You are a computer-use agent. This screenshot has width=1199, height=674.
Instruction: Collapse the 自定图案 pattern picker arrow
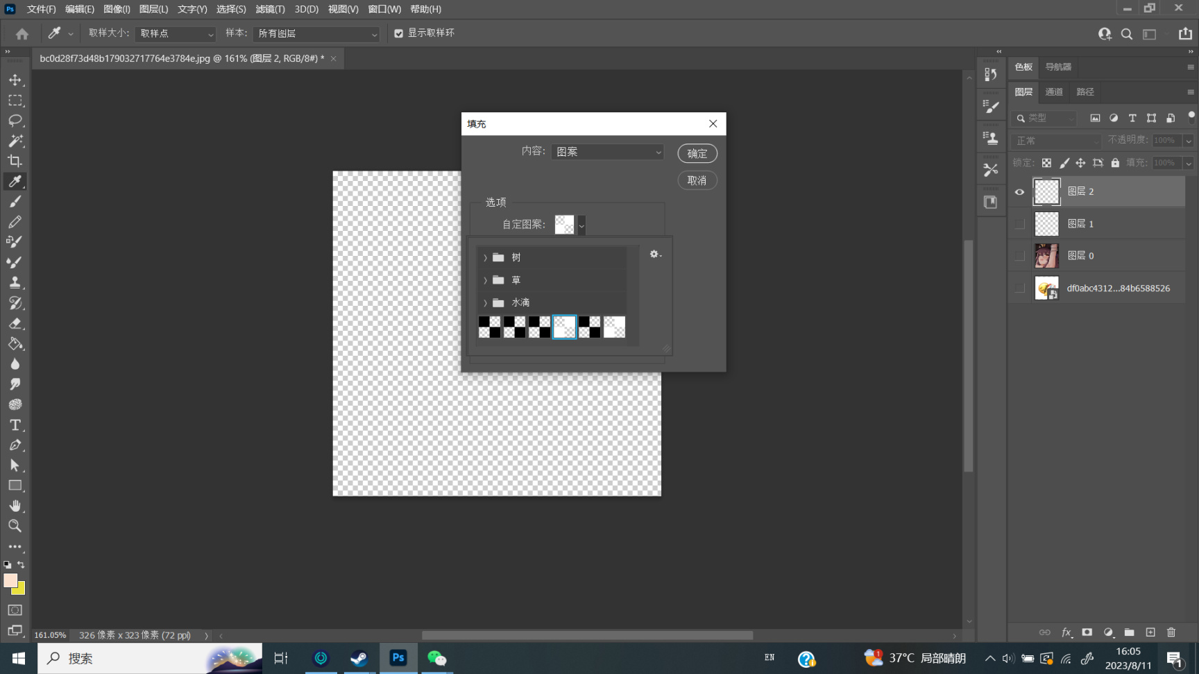point(581,225)
